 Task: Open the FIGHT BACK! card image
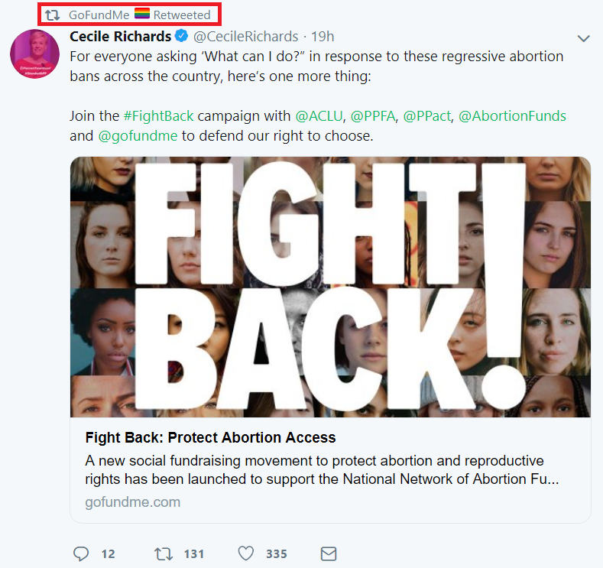pyautogui.click(x=330, y=287)
